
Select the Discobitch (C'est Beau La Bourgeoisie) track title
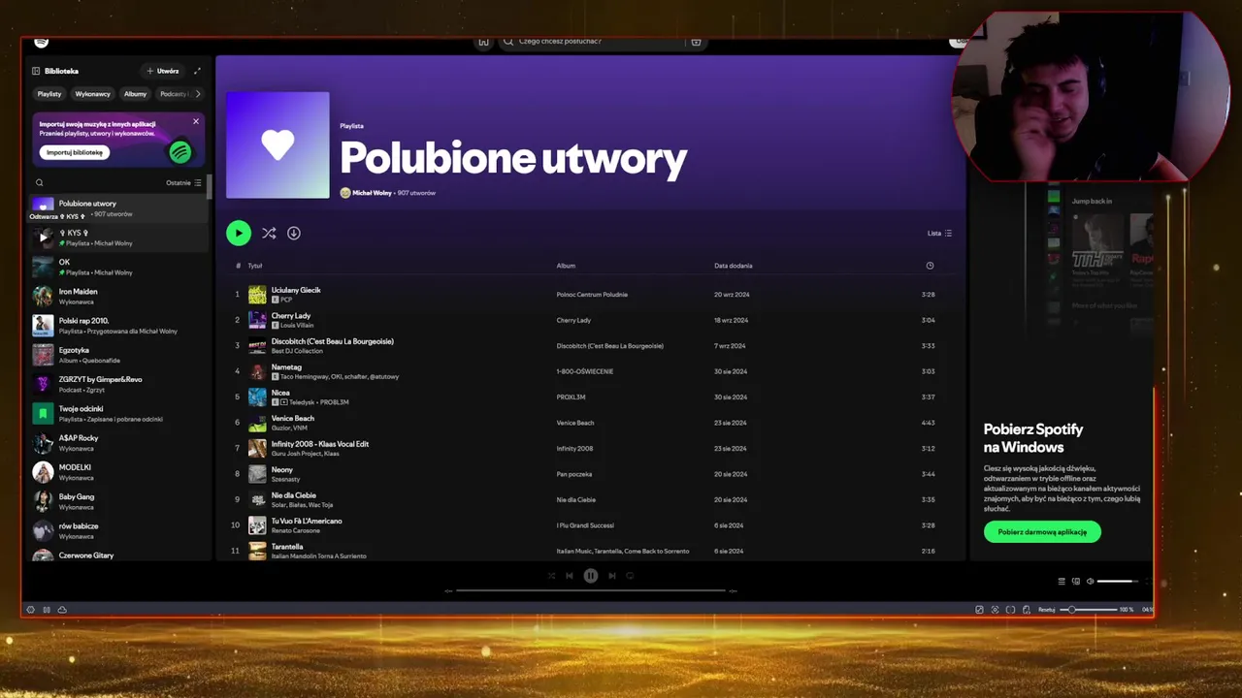pyautogui.click(x=332, y=341)
